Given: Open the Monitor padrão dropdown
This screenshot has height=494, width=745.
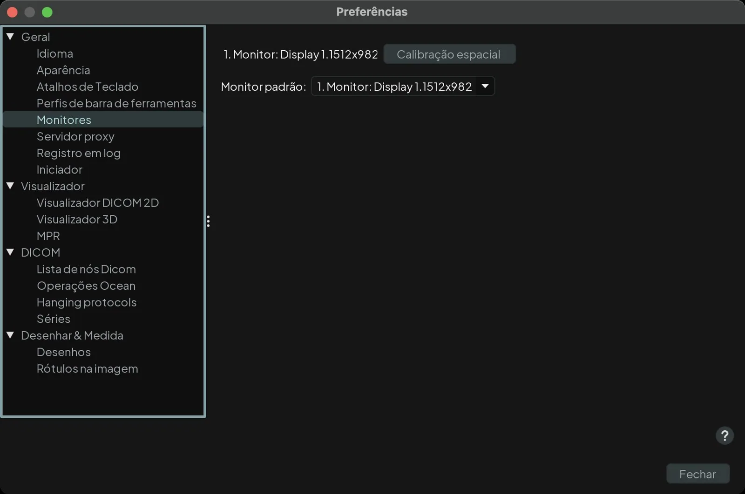Looking at the screenshot, I should click(x=403, y=87).
